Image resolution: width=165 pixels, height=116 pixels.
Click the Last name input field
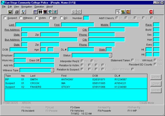tap(32, 25)
